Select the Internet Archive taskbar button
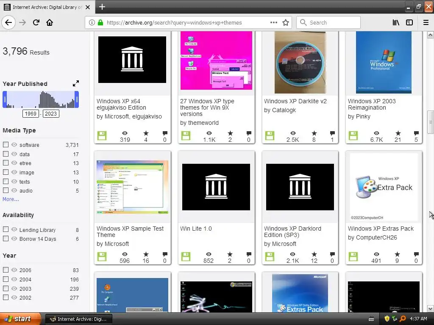This screenshot has height=325, width=434. pyautogui.click(x=78, y=319)
